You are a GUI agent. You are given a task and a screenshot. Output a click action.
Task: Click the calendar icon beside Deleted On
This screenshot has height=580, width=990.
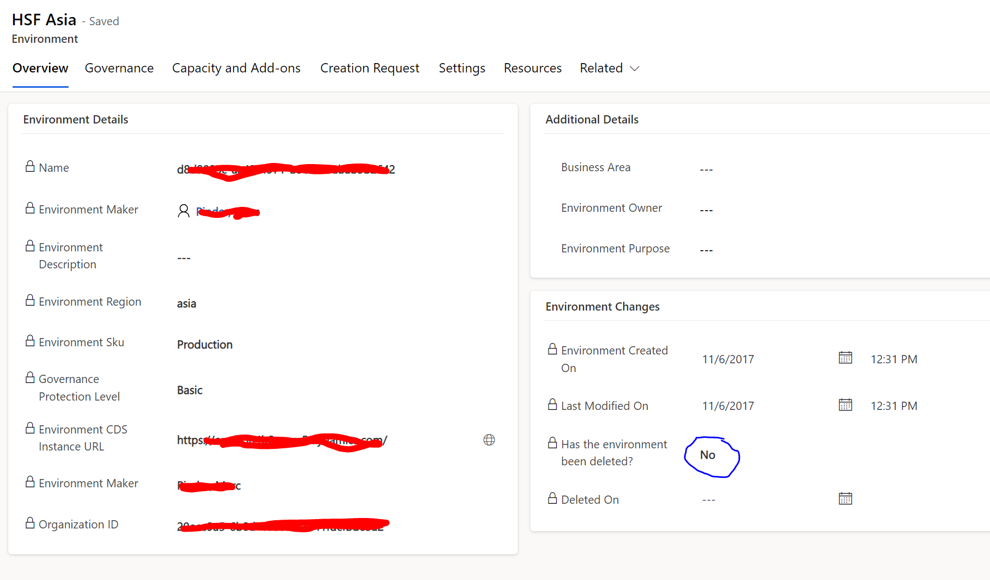[x=845, y=498]
